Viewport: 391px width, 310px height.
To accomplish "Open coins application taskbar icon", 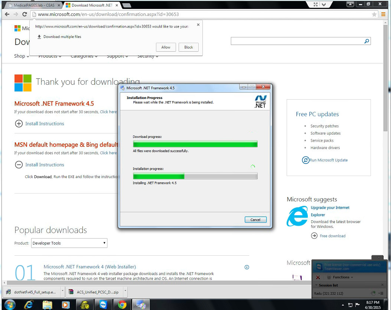I will point(85,305).
